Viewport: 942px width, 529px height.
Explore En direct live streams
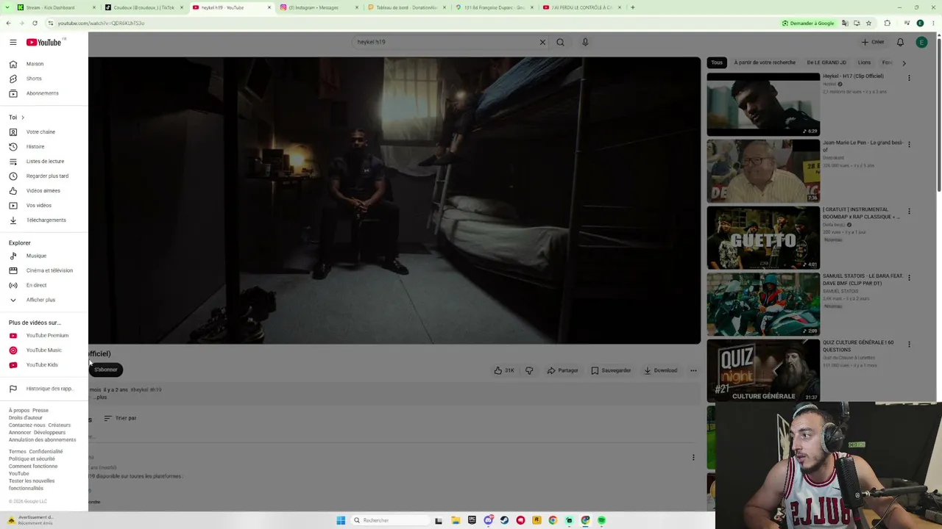click(x=36, y=285)
